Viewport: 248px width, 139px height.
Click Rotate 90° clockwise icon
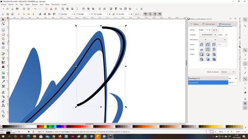[24, 14]
